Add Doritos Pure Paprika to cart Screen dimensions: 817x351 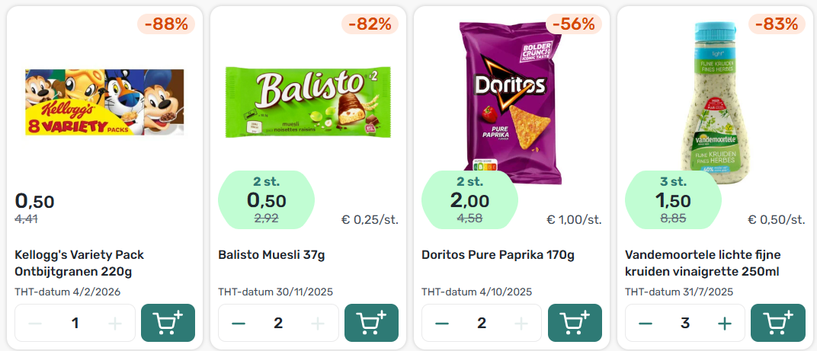pyautogui.click(x=575, y=323)
